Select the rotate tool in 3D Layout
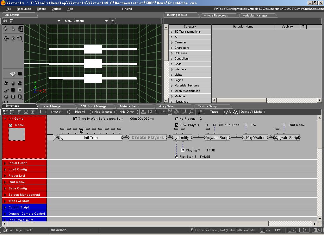 coord(13,38)
